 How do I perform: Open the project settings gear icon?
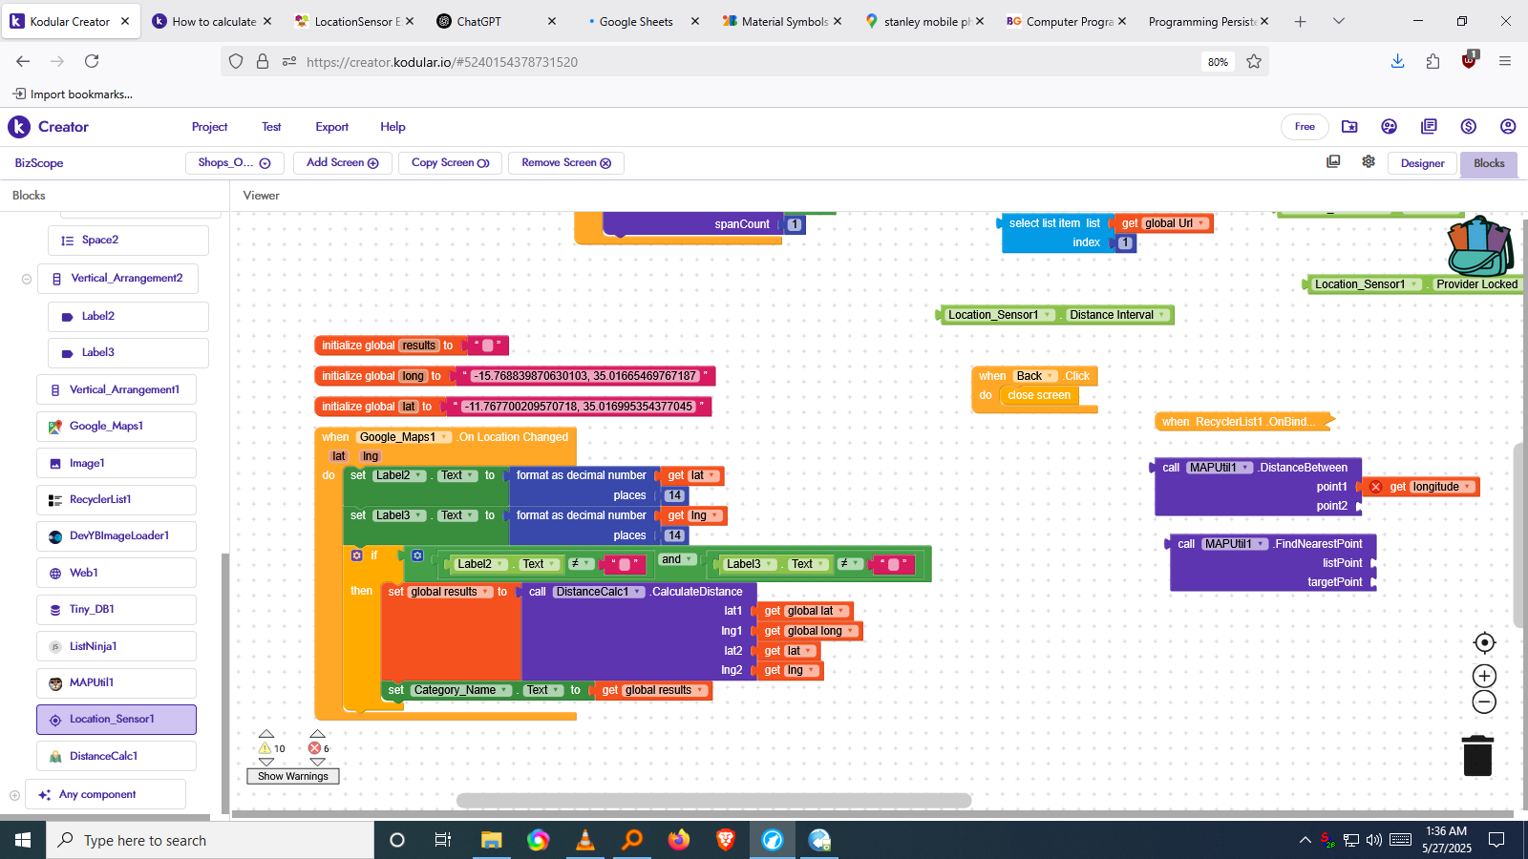tap(1368, 162)
